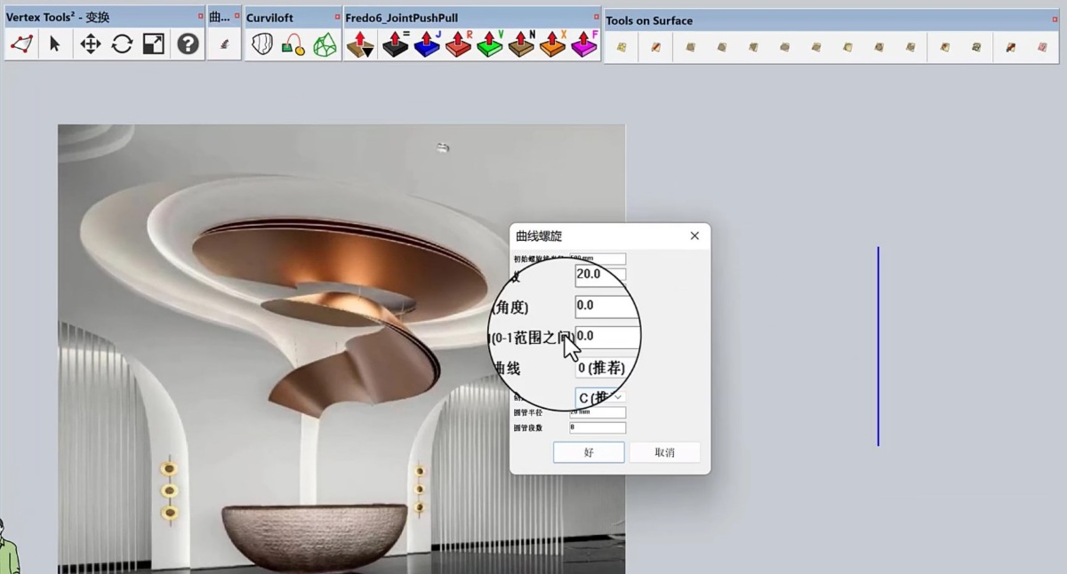Screen dimensions: 1067x574
Task: Select brown Normal Push Pull (N) tool
Action: point(521,44)
